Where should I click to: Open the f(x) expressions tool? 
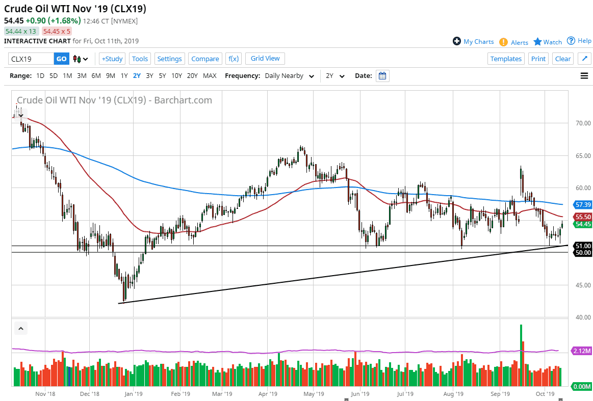click(x=234, y=59)
